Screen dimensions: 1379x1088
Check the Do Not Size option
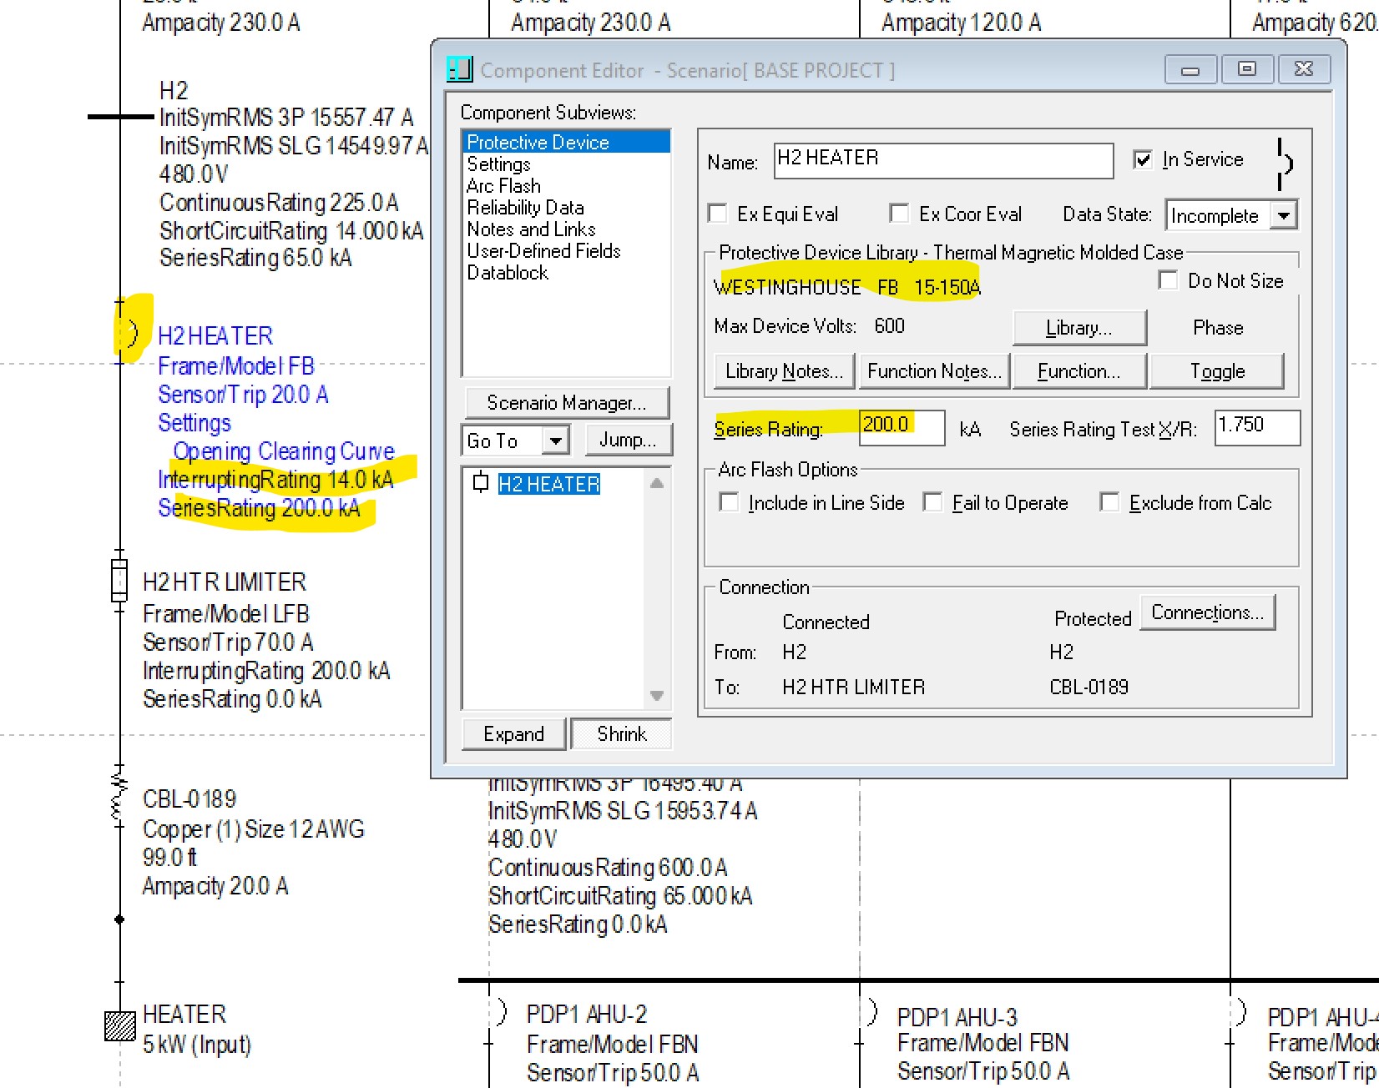1169,280
